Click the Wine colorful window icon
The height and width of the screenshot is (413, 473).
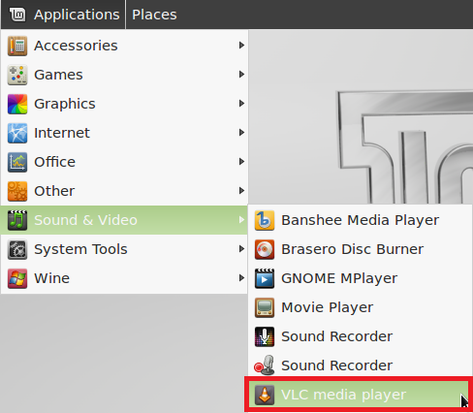(17, 278)
